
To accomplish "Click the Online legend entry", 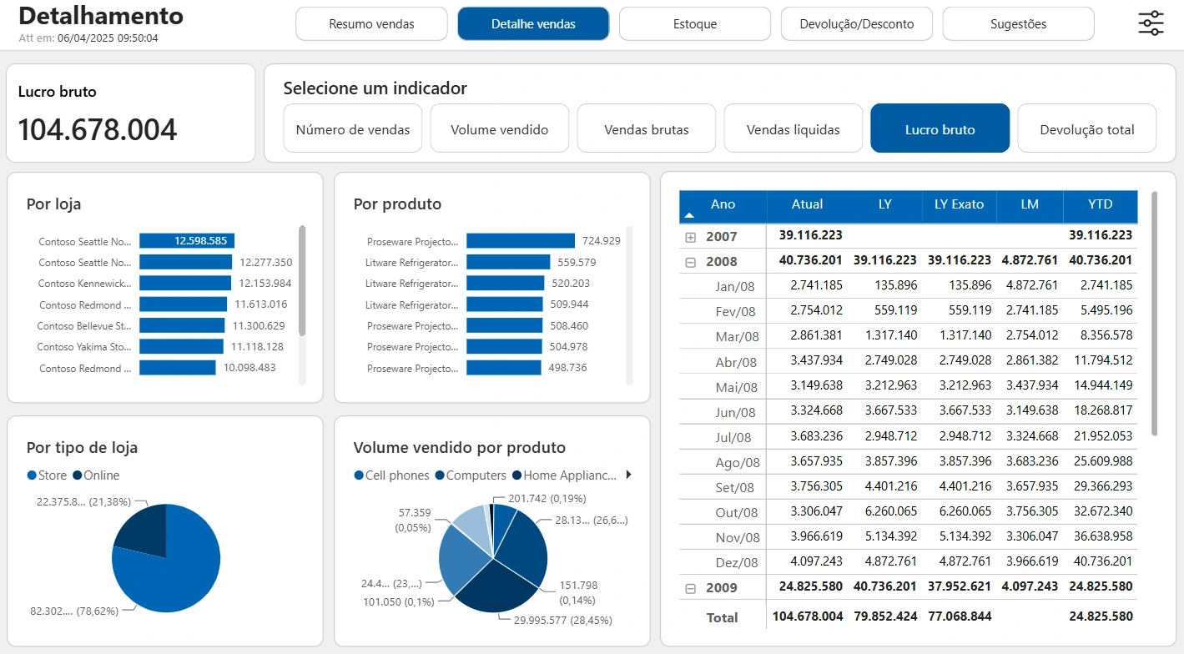I will click(96, 475).
